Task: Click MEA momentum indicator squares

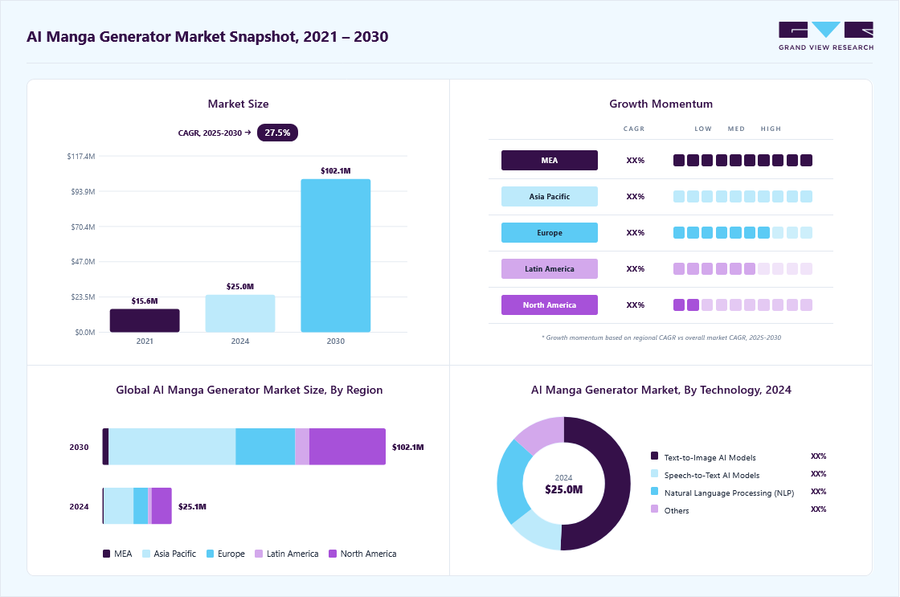Action: pyautogui.click(x=742, y=160)
